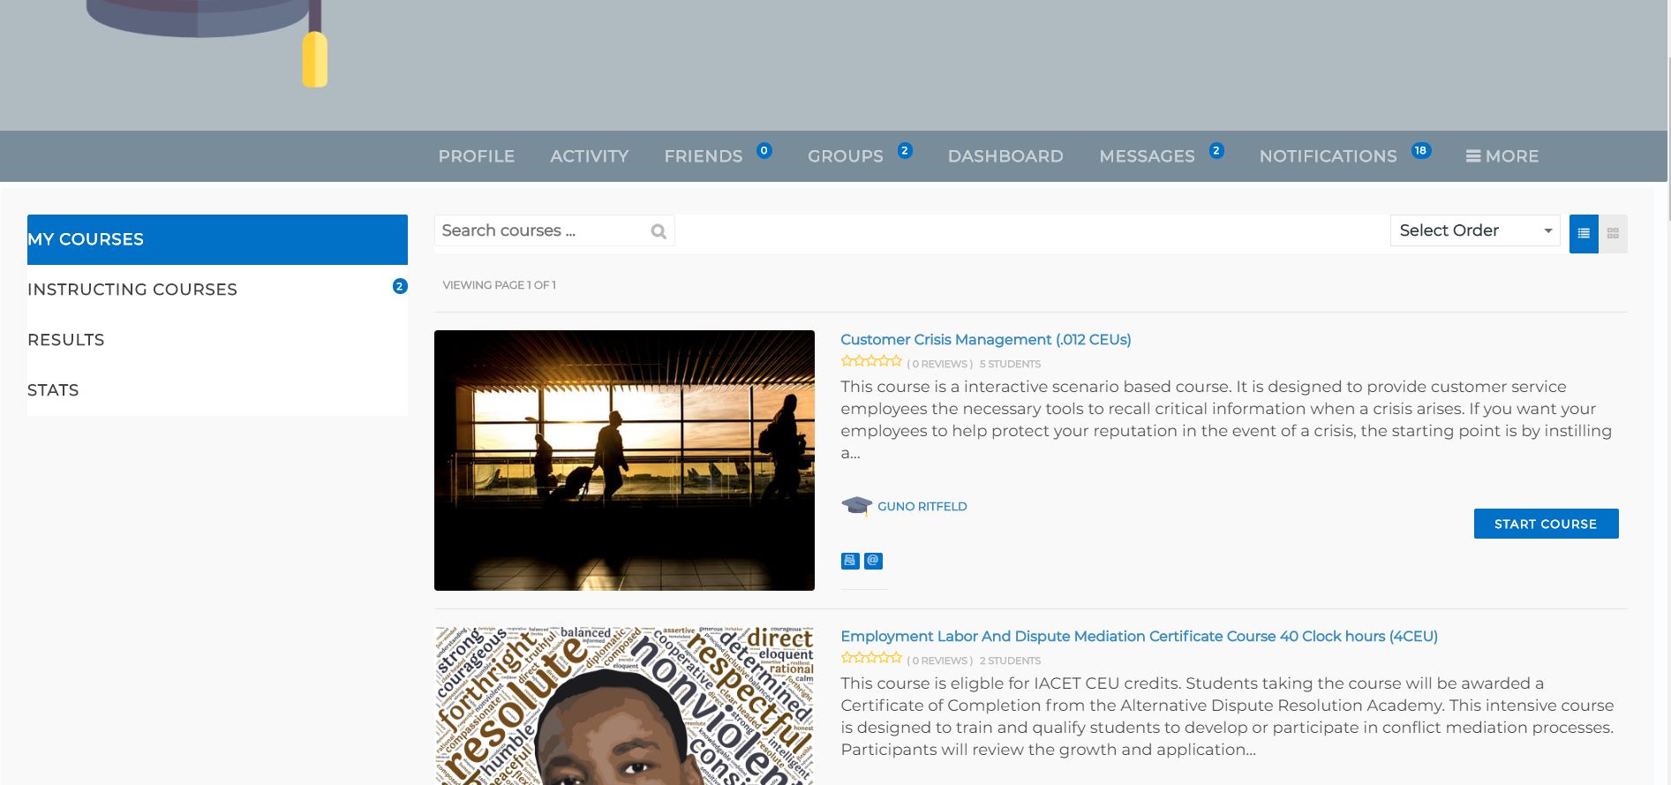Screen dimensions: 1671x785
Task: Open the Friends tab
Action: pyautogui.click(x=704, y=156)
